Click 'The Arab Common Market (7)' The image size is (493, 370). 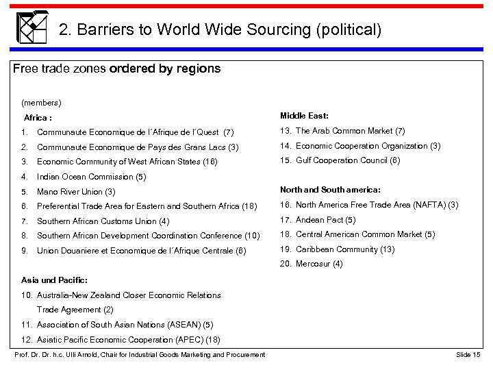[x=351, y=131]
